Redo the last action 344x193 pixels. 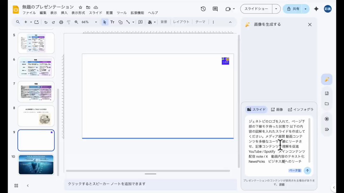click(53, 22)
